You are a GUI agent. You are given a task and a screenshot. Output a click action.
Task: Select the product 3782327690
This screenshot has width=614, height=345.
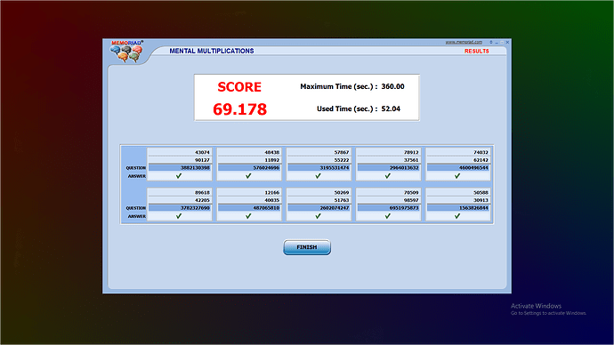(x=195, y=208)
